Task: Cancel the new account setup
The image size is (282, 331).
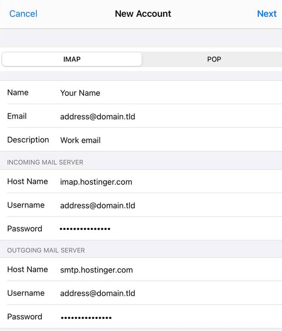Action: pos(23,14)
